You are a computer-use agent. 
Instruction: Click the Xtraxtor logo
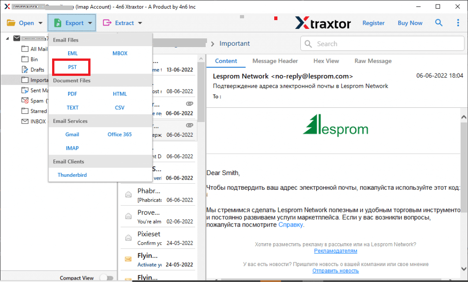pos(323,22)
